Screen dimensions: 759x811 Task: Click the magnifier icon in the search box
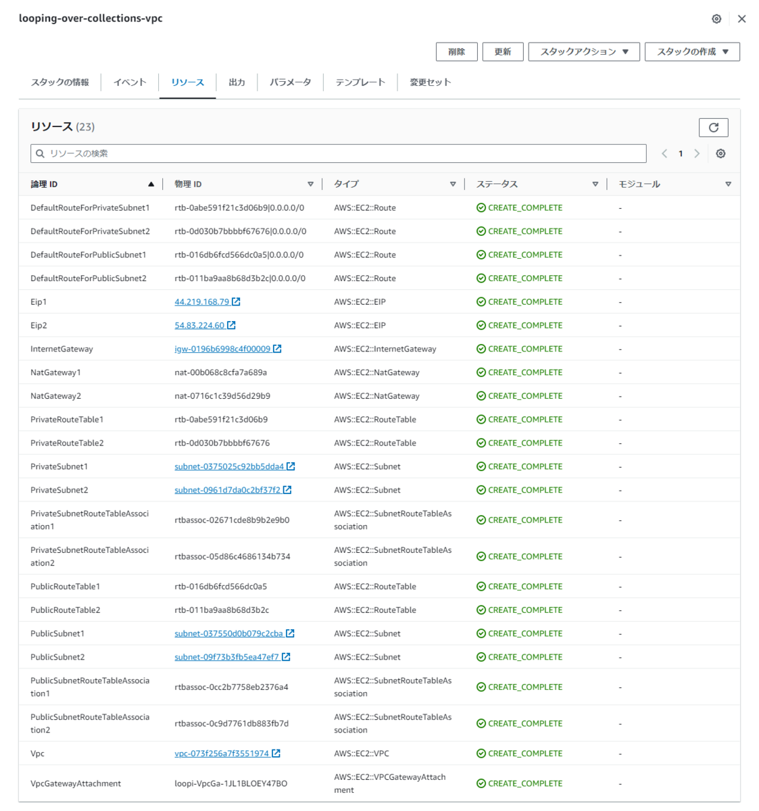[40, 153]
